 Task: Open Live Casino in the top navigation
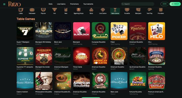click(x=61, y=4)
